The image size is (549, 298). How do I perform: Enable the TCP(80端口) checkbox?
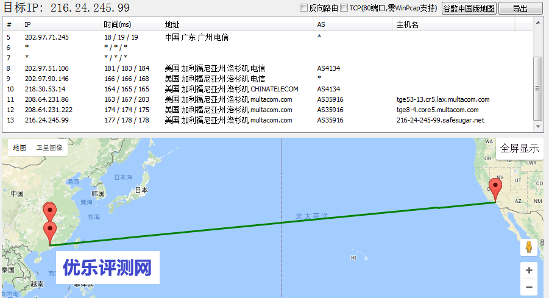tap(344, 8)
